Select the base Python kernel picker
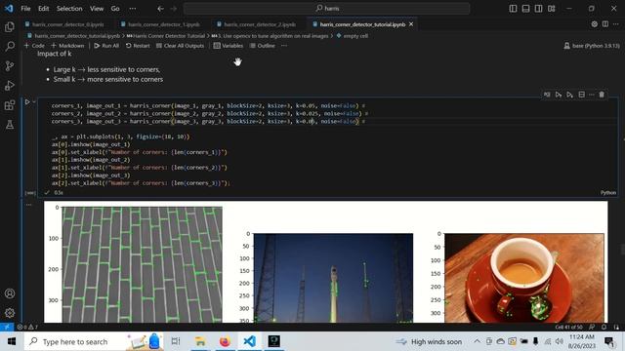The width and height of the screenshot is (625, 351). coord(592,46)
